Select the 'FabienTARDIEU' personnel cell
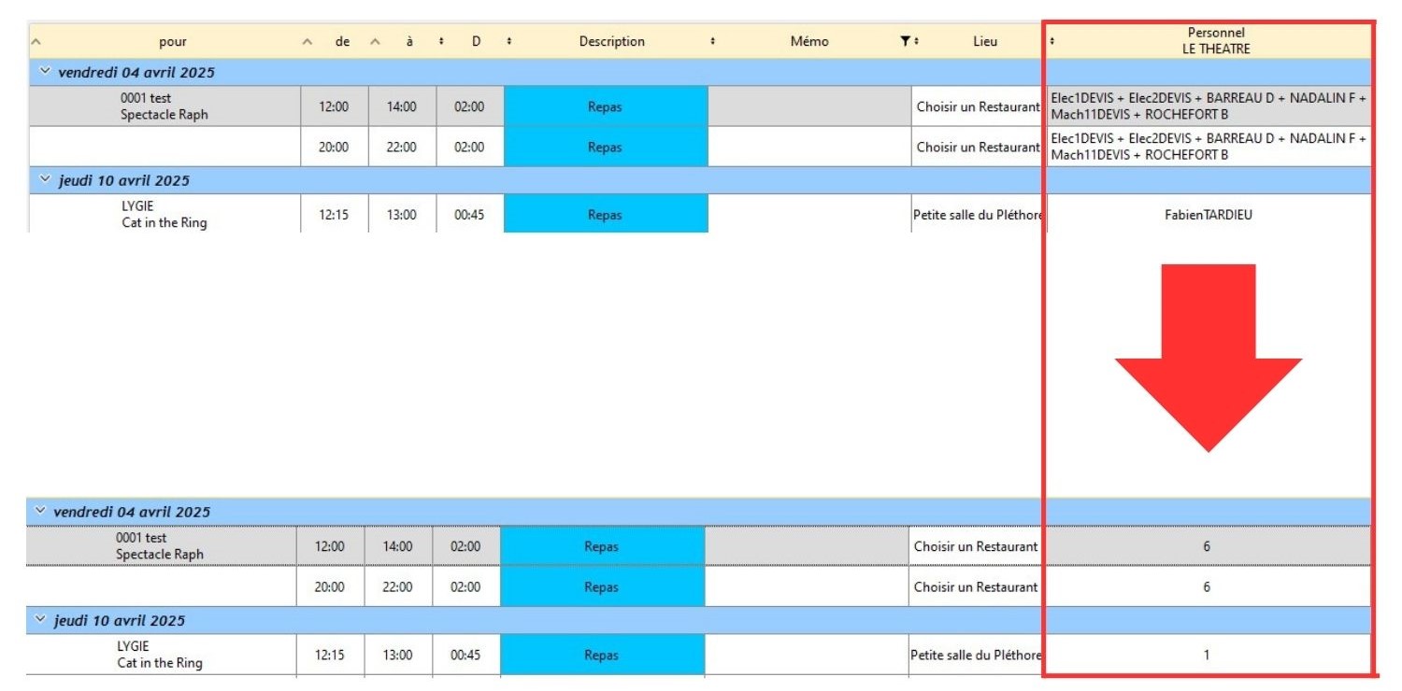This screenshot has height=691, width=1402. tap(1208, 215)
